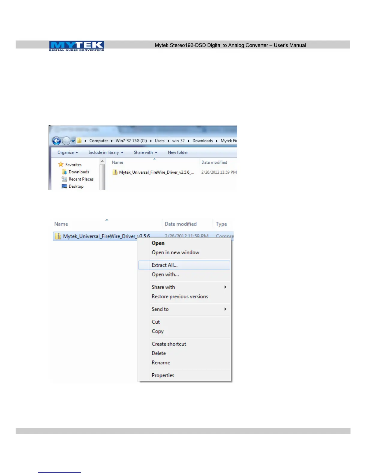The image size is (367, 475).
Task: Expand arrow after Computer breadcrumb
Action: pos(112,141)
